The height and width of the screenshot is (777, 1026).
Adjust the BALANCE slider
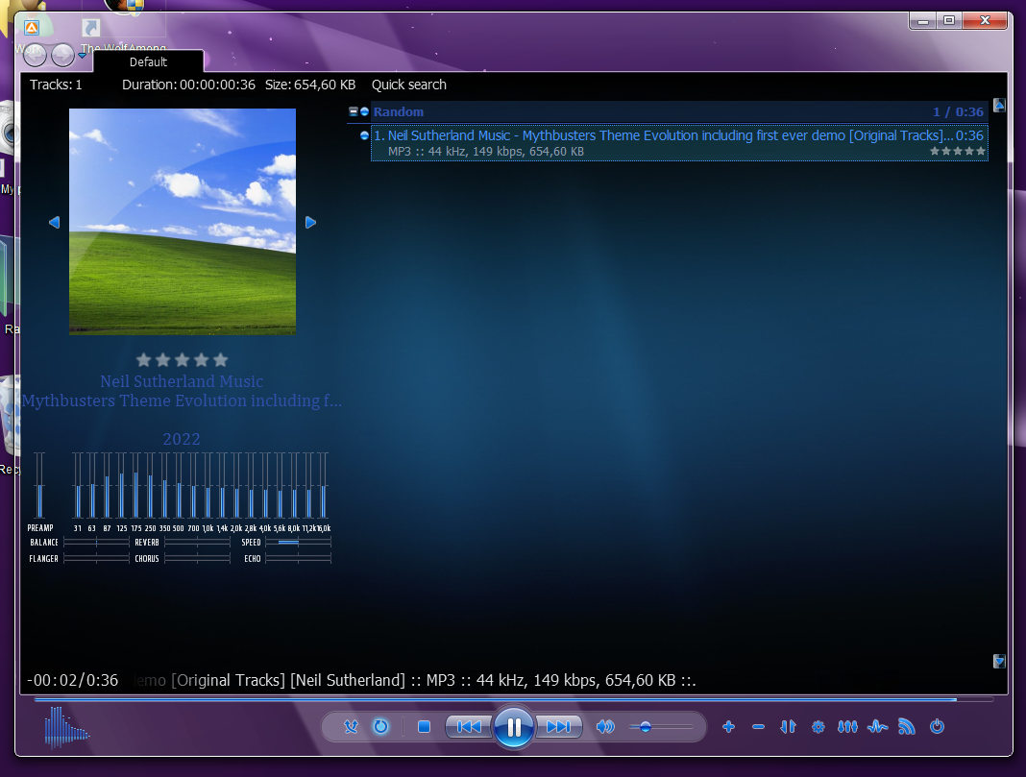(x=96, y=543)
